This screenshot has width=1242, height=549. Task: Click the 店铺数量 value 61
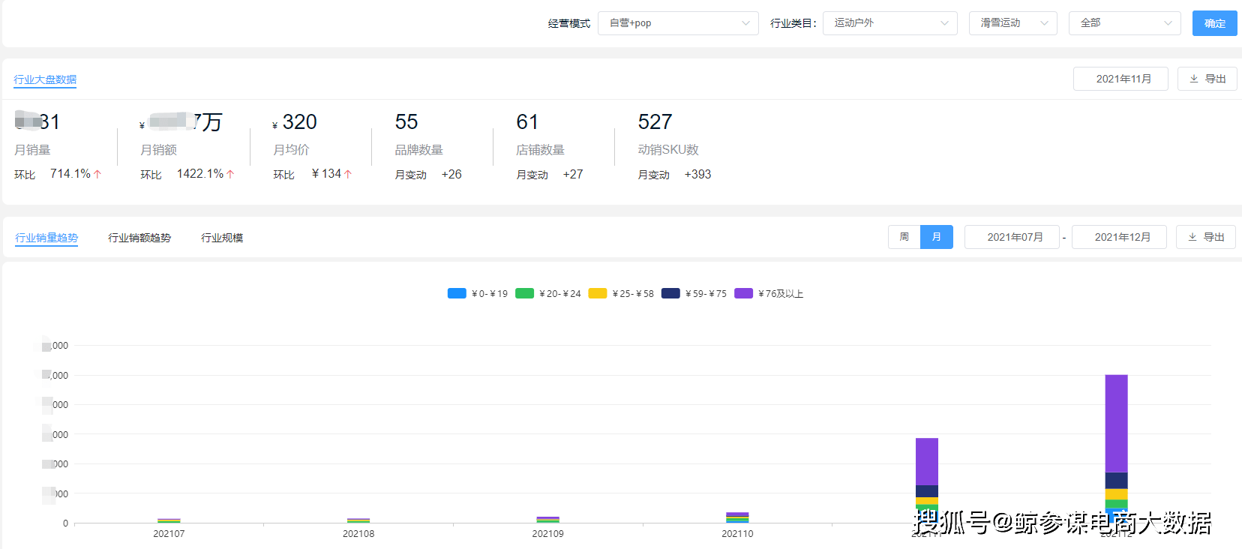pyautogui.click(x=527, y=121)
